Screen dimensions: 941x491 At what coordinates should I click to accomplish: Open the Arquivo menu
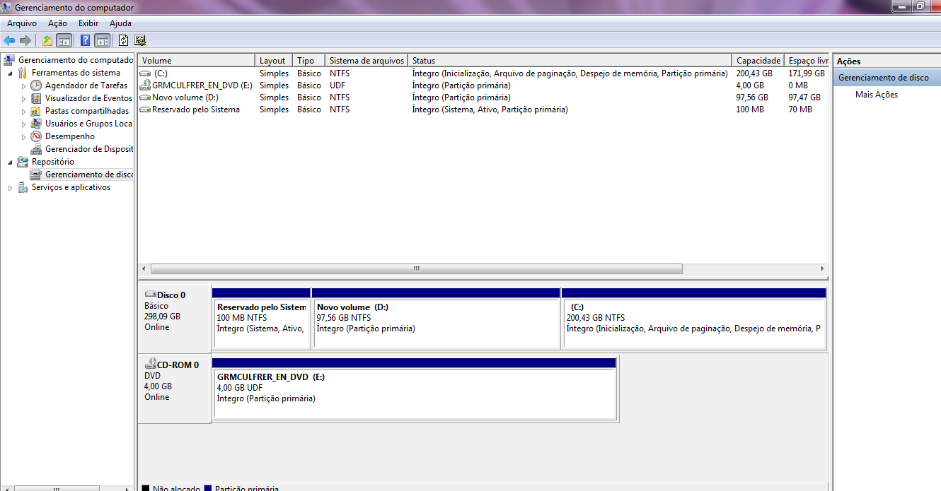click(x=22, y=23)
